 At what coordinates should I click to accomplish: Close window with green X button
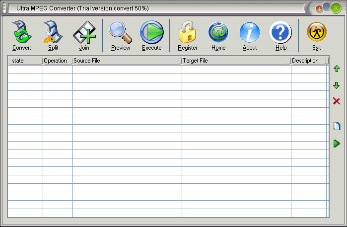coord(336,8)
